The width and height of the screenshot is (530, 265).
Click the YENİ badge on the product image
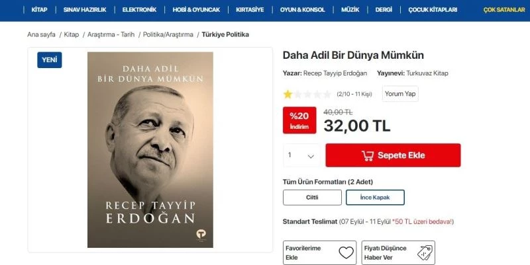(49, 60)
